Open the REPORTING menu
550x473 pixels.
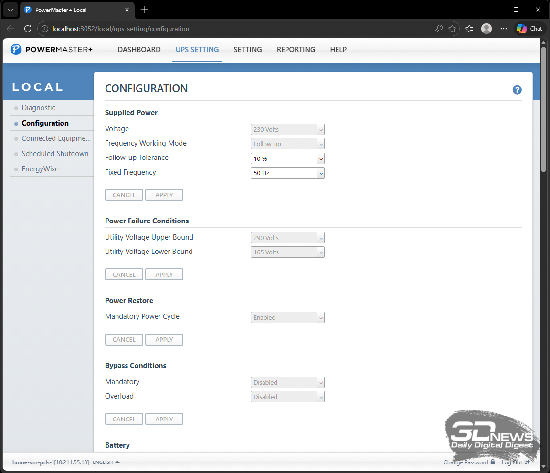tap(296, 50)
